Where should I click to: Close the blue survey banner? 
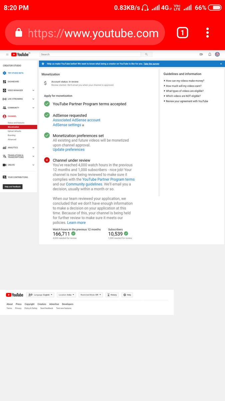pyautogui.click(x=221, y=63)
